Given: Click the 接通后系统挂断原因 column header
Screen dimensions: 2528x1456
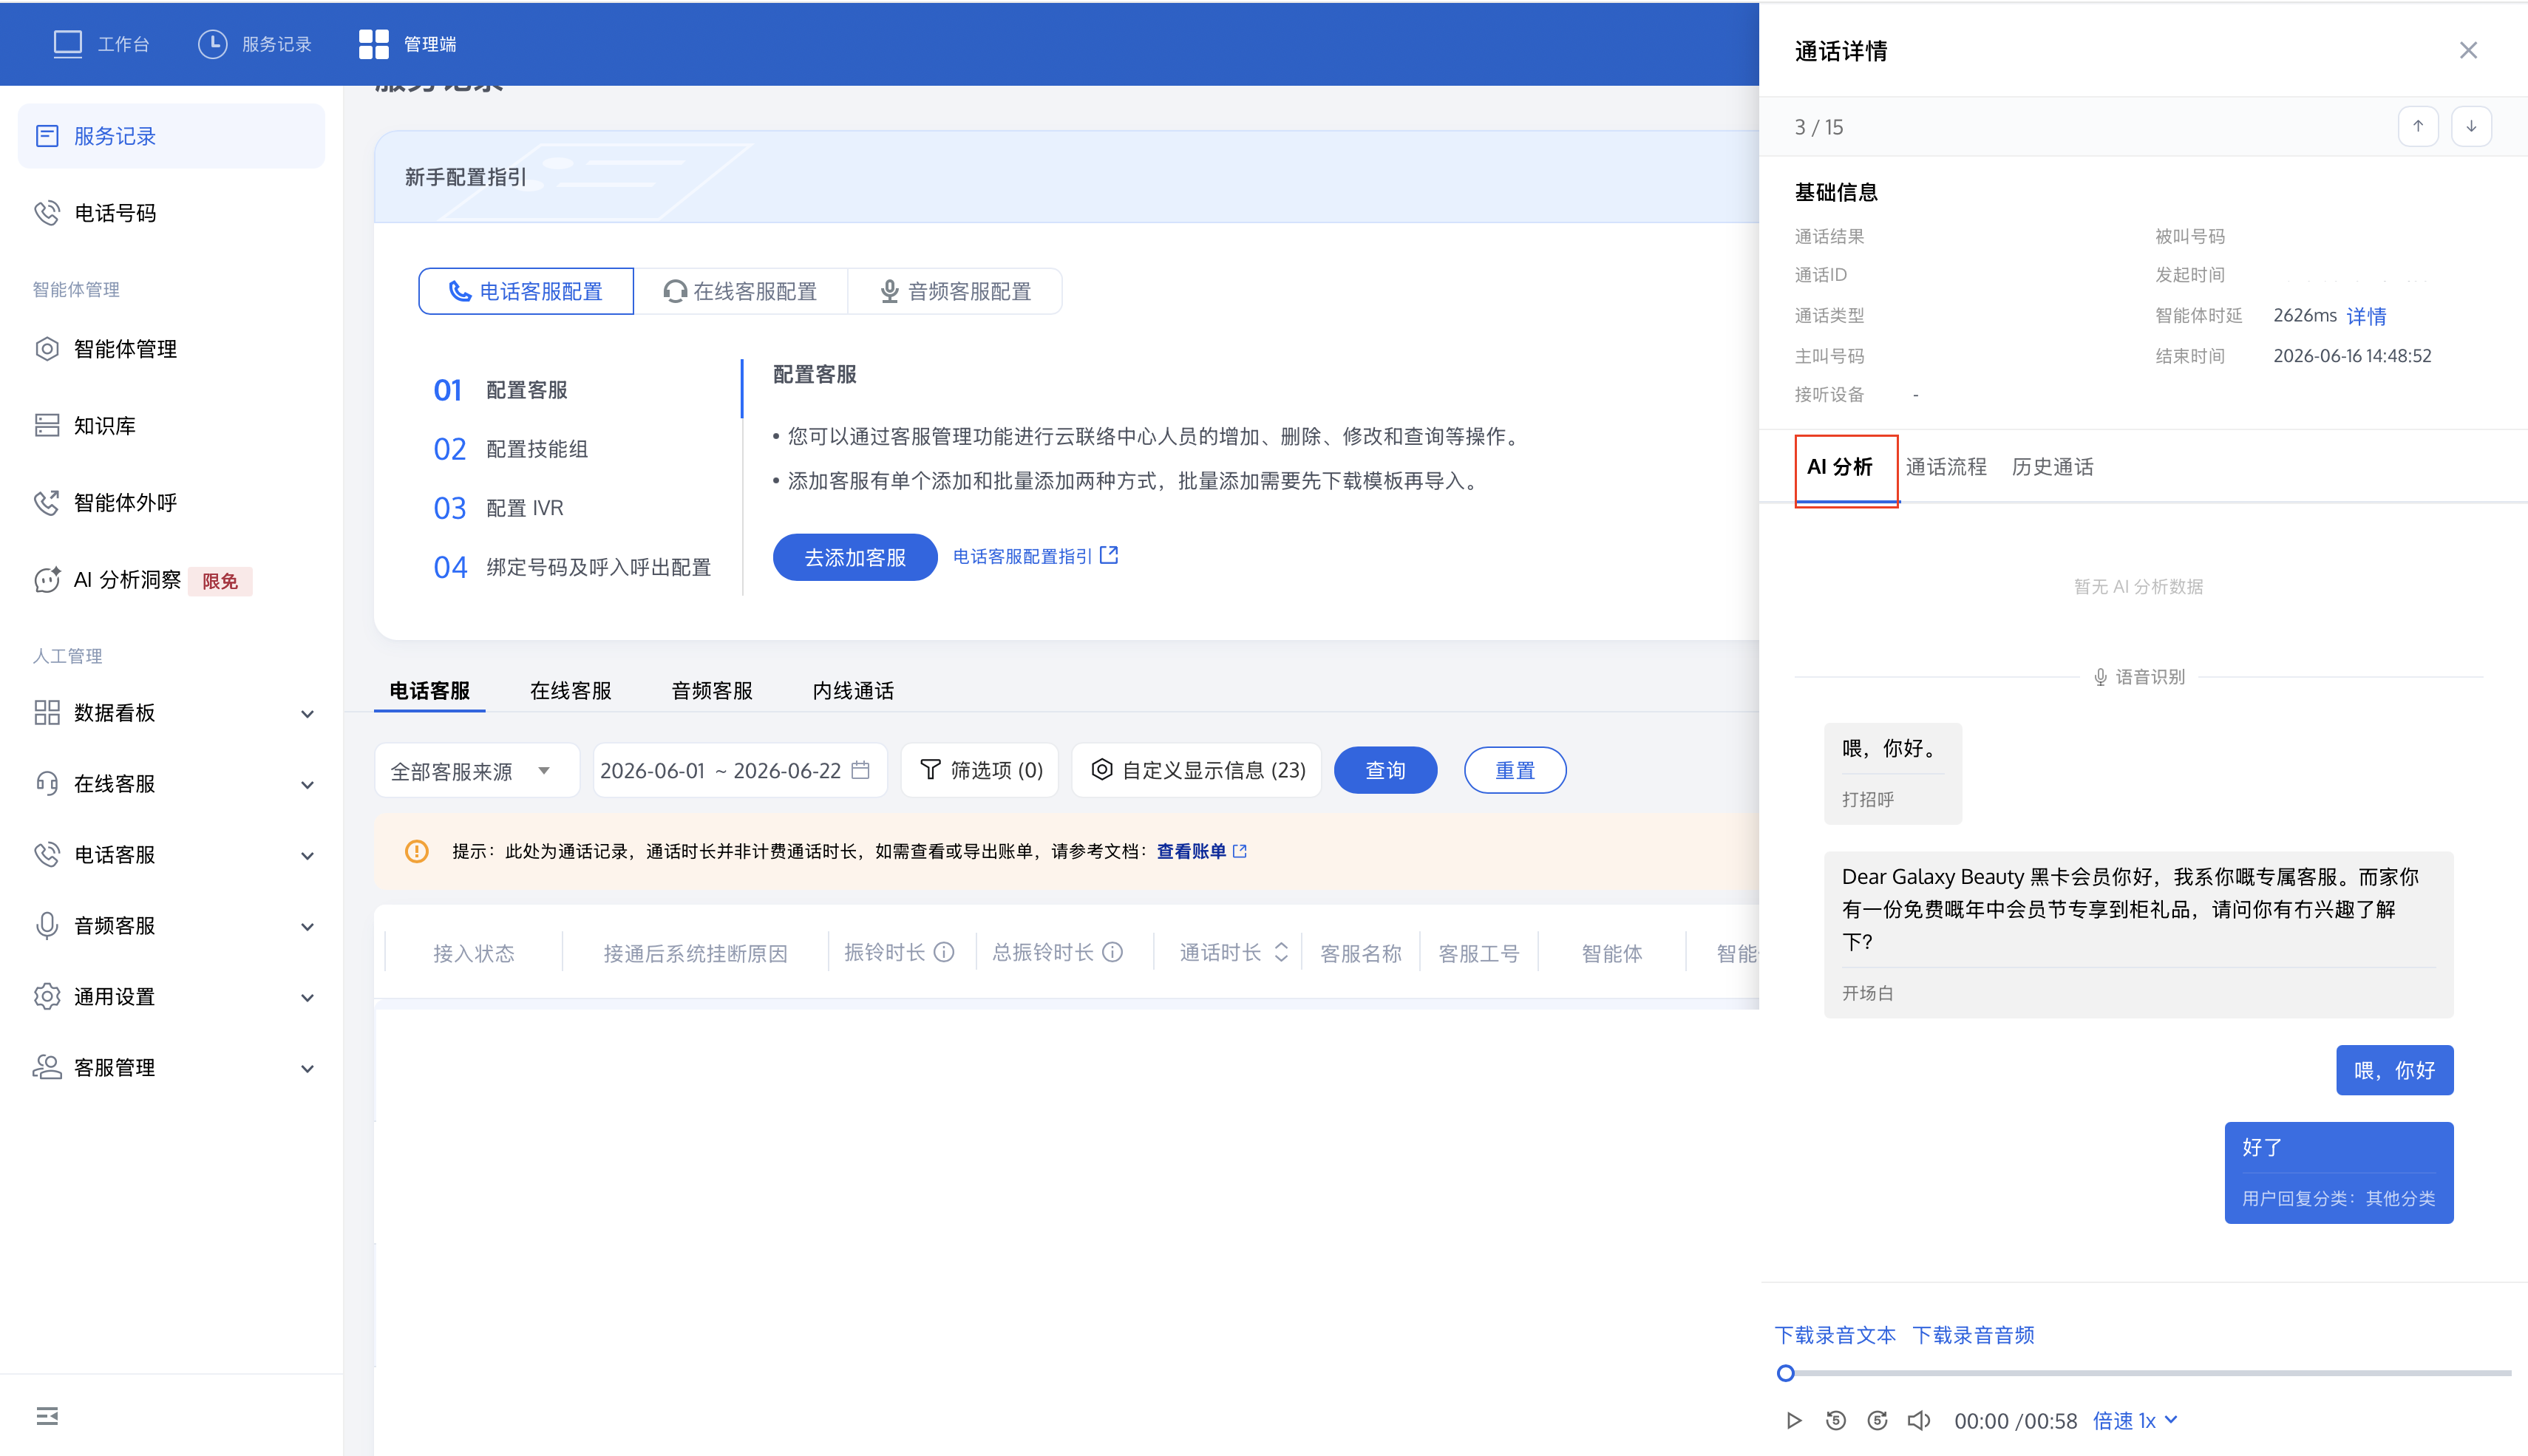Looking at the screenshot, I should coord(695,953).
